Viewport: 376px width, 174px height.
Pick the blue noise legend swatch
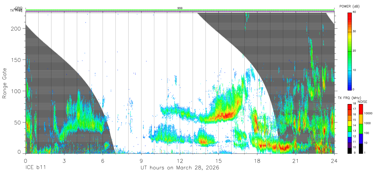(360, 138)
